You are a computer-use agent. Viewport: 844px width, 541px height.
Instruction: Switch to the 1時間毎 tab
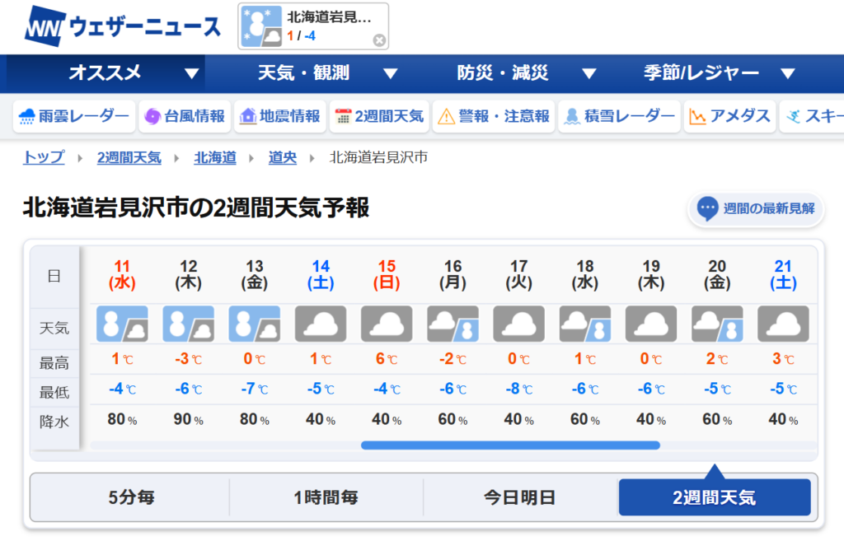tap(326, 497)
